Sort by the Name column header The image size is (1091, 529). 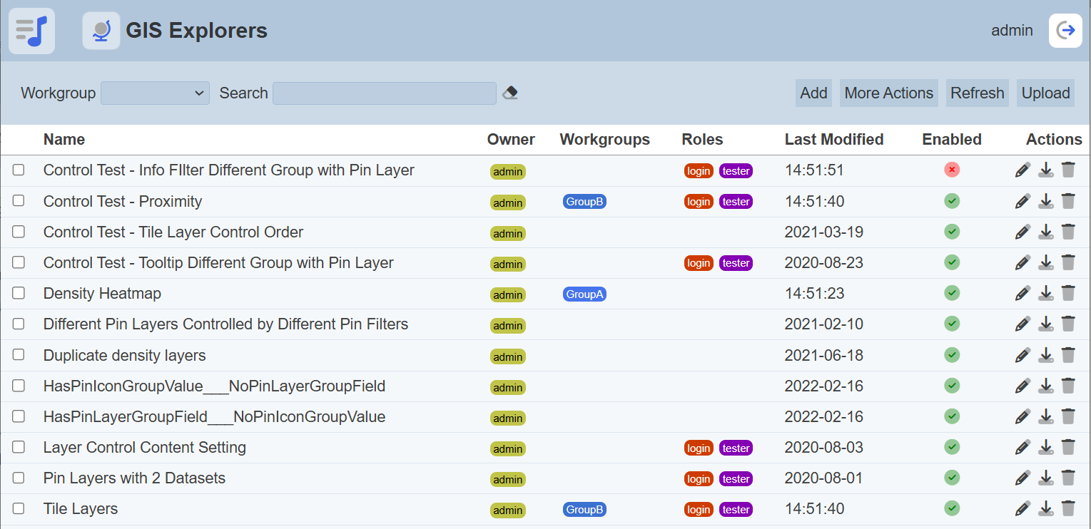[x=64, y=140]
